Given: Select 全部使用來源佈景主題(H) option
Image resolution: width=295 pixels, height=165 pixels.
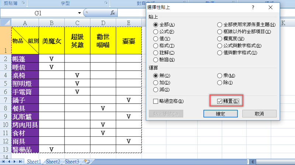Looking at the screenshot, I should (246, 25).
